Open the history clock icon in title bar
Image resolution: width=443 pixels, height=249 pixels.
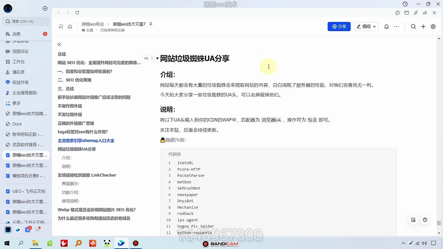[405, 4]
